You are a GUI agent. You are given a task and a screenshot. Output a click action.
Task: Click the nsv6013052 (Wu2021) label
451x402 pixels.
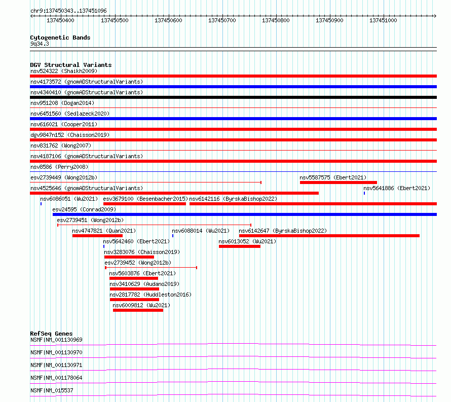pos(247,241)
